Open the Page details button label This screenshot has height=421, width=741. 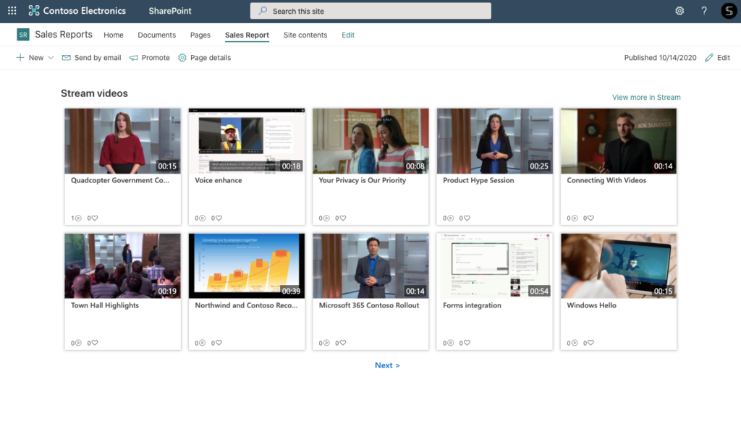tap(211, 58)
